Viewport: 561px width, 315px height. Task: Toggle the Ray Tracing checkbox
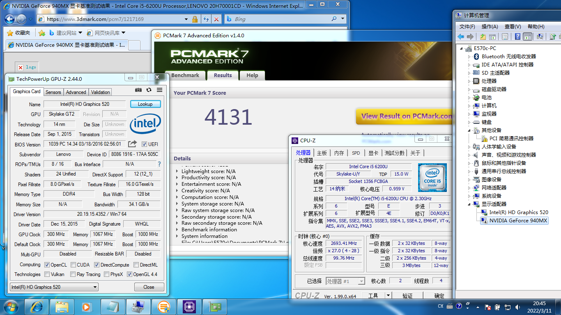[73, 274]
